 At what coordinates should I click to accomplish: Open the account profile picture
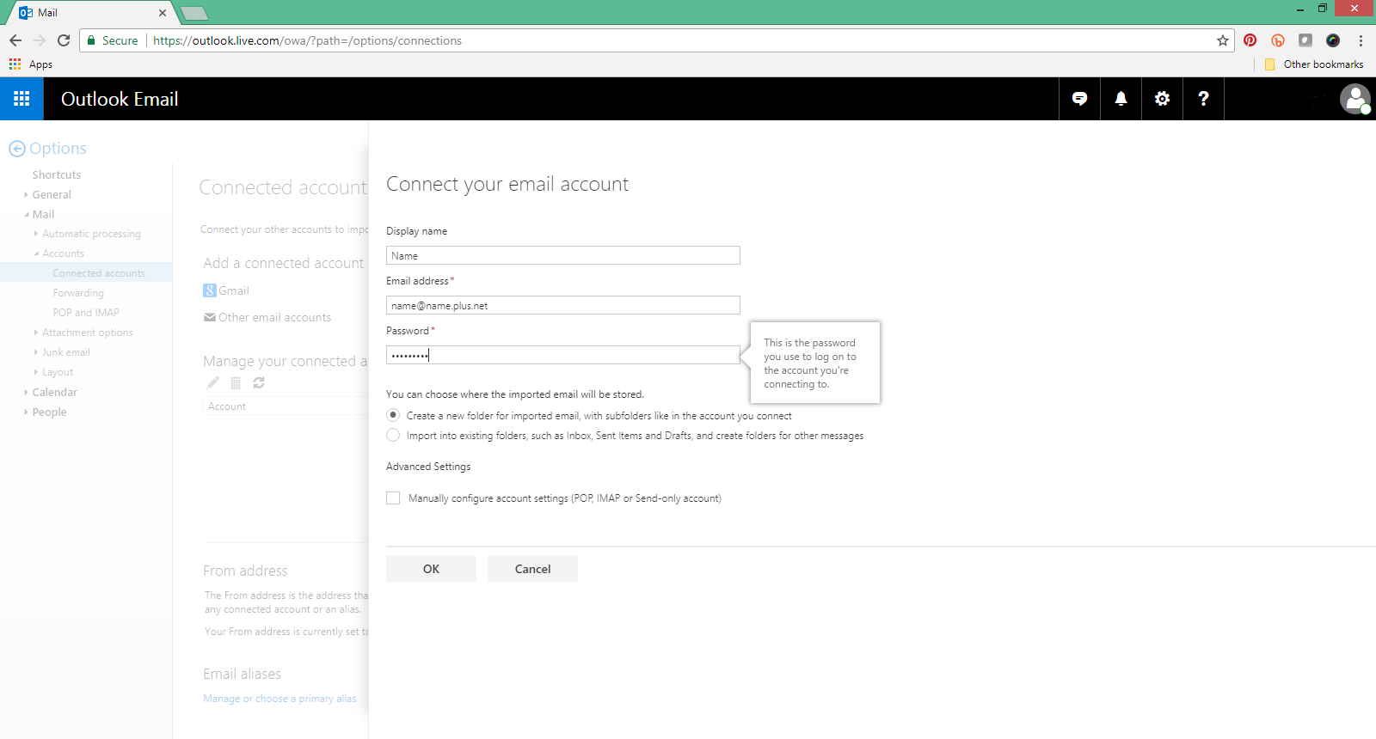(1354, 99)
